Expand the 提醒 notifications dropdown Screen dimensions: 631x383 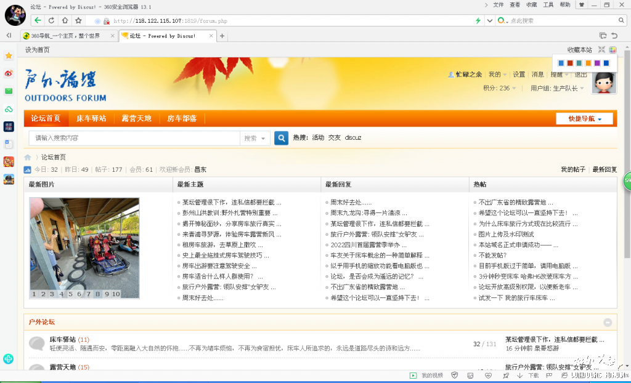tap(560, 75)
